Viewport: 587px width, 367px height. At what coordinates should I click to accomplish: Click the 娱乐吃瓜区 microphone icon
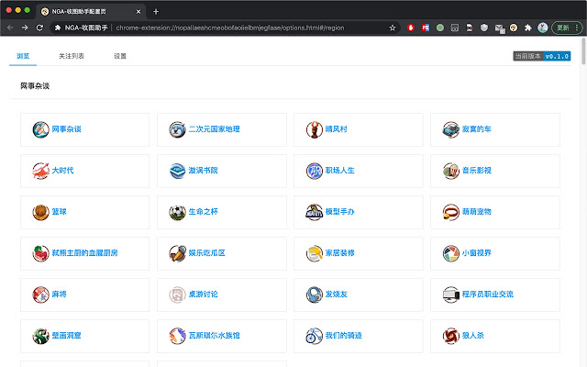pos(177,253)
